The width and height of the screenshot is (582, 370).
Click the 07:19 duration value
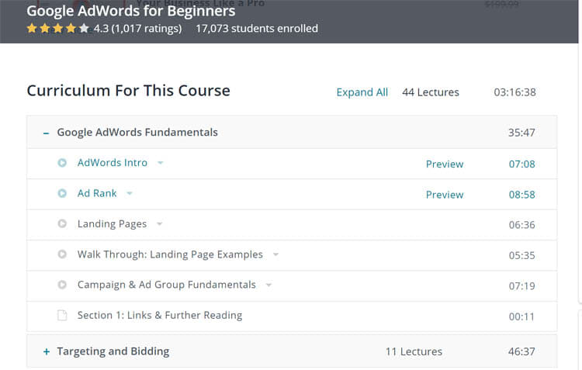point(521,285)
